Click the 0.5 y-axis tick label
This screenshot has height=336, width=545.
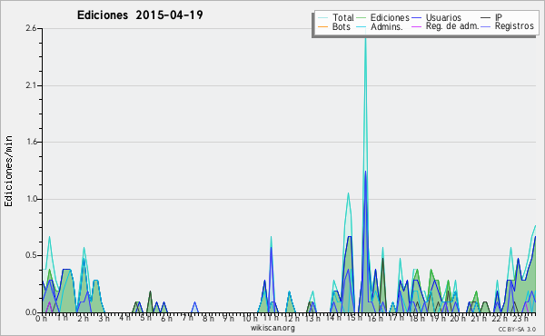(x=31, y=256)
